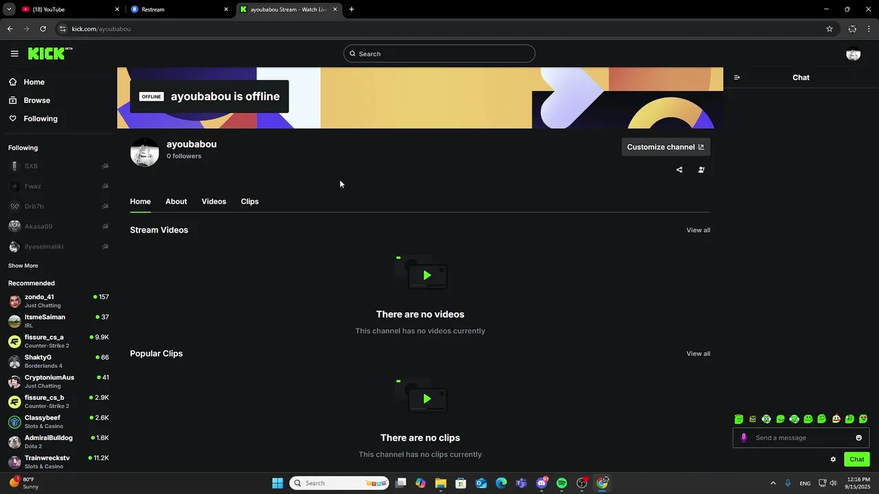Image resolution: width=879 pixels, height=494 pixels.
Task: Open a new browser tab
Action: click(x=352, y=10)
